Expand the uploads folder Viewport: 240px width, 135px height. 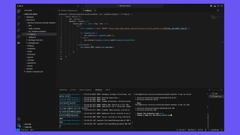[x=29, y=69]
